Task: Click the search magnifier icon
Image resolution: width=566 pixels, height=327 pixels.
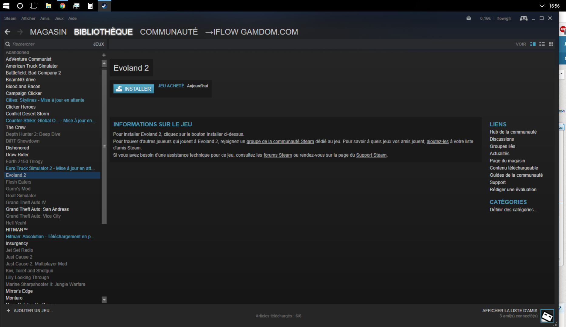Action: point(8,44)
